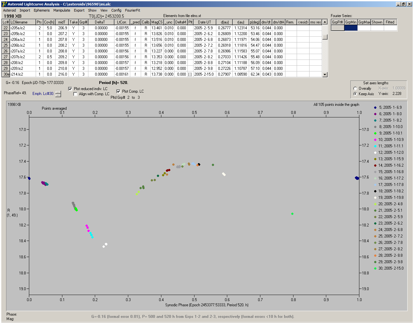Click the X-axis value 1.00000

coord(398,88)
